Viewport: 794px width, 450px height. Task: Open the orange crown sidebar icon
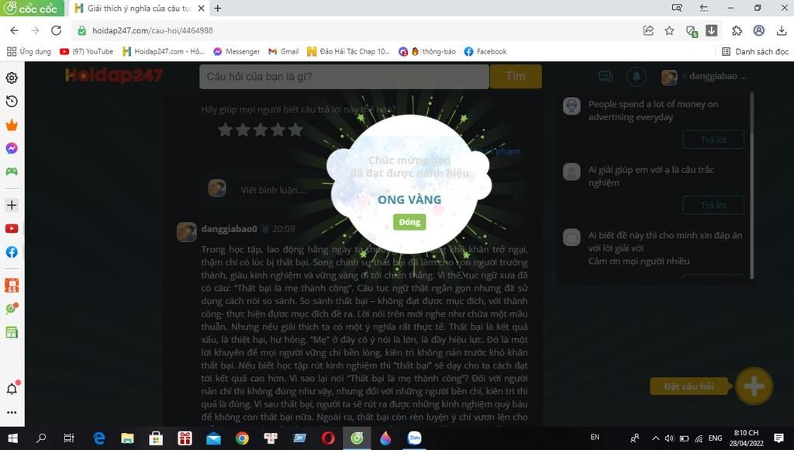click(12, 125)
